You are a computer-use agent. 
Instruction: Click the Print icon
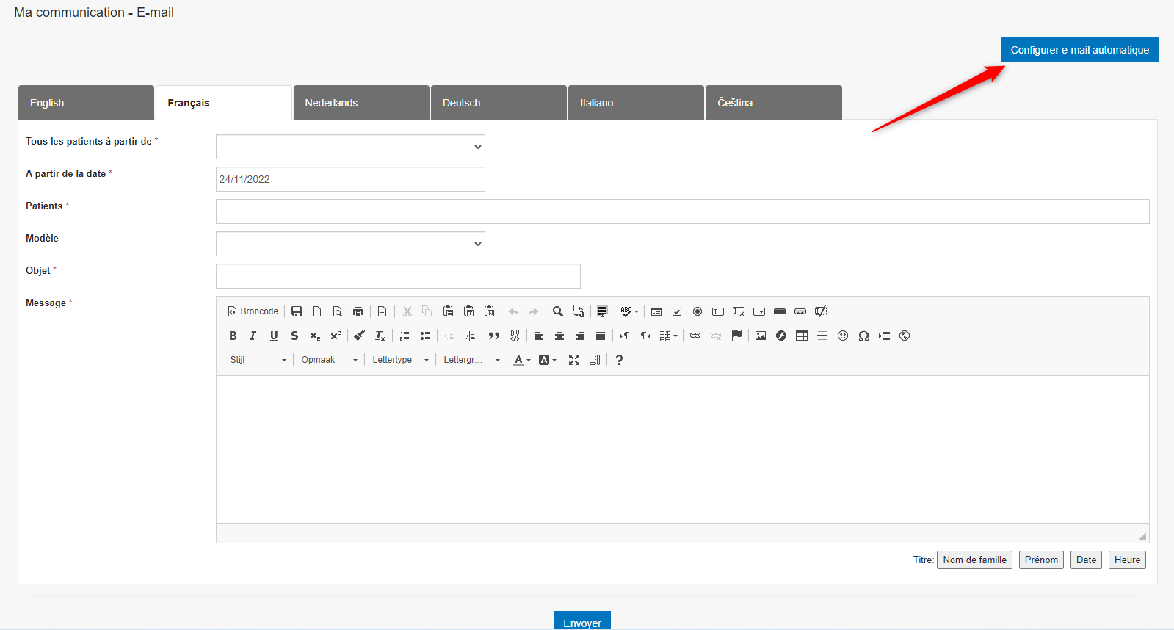358,311
